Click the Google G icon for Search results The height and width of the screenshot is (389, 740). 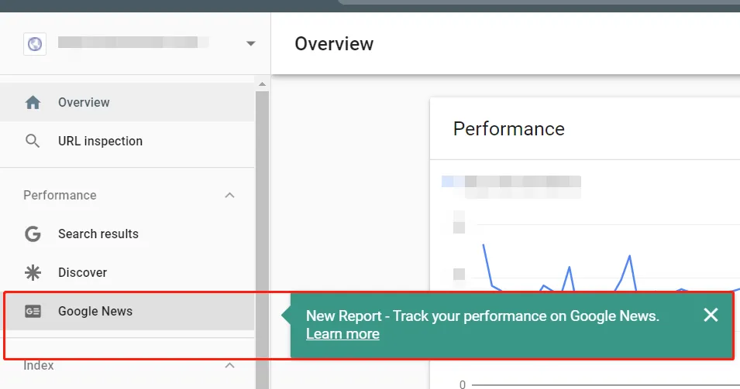[33, 234]
